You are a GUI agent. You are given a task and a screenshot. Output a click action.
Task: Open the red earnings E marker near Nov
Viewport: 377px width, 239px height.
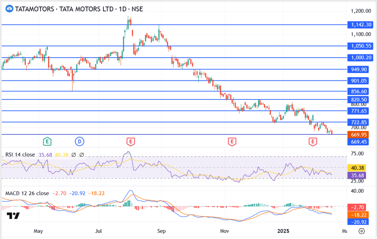(232, 141)
